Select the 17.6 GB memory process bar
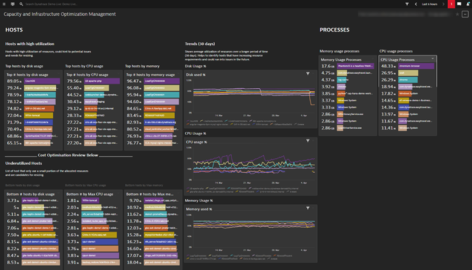Viewport: 472px width, 270px height. click(x=355, y=66)
